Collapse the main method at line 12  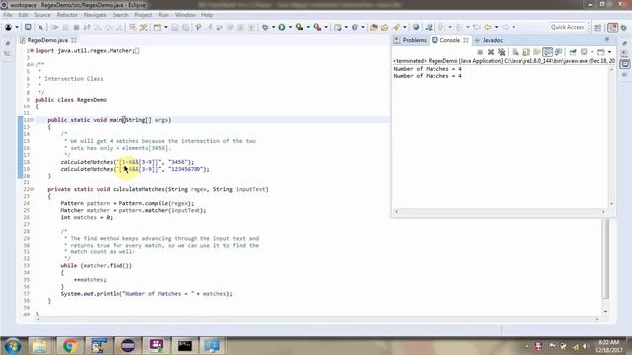pyautogui.click(x=32, y=120)
